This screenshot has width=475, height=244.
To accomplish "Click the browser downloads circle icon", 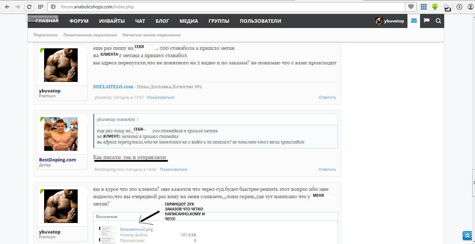I will click(x=459, y=7).
